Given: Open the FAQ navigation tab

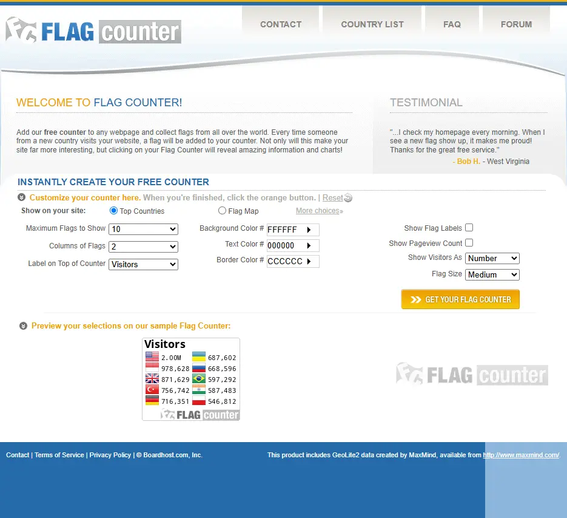Looking at the screenshot, I should 452,24.
